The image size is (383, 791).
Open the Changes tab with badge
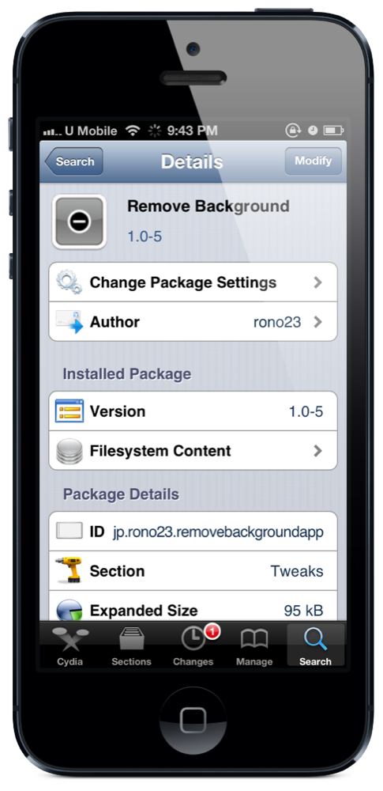(x=193, y=645)
